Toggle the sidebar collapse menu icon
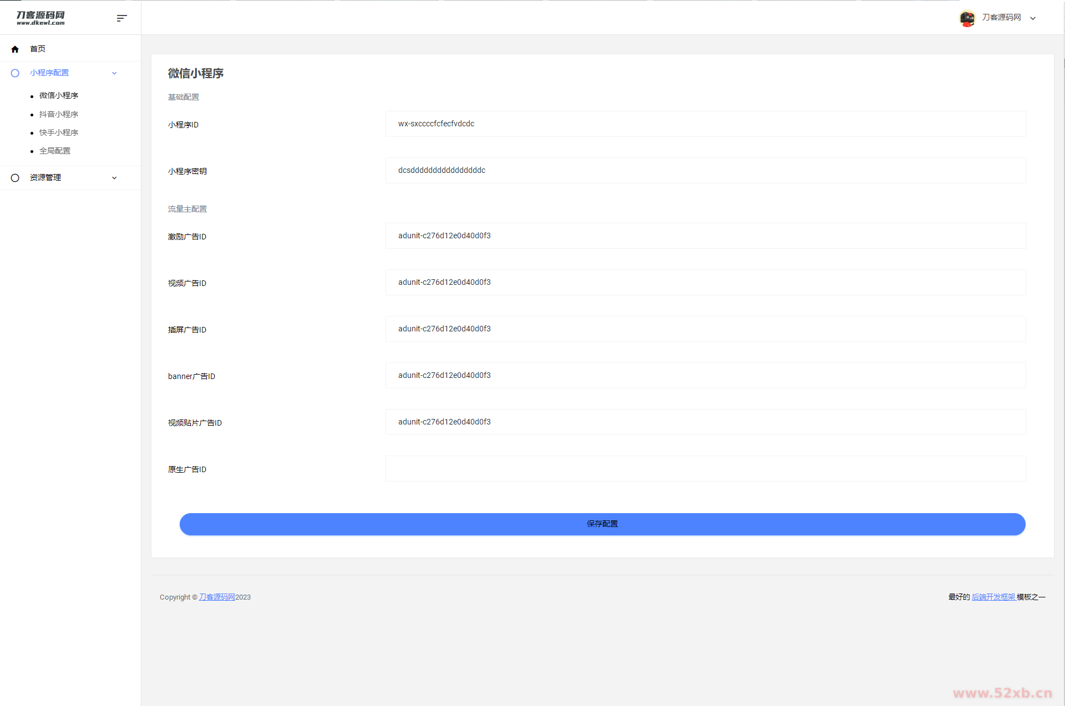The height and width of the screenshot is (706, 1065). (x=121, y=18)
